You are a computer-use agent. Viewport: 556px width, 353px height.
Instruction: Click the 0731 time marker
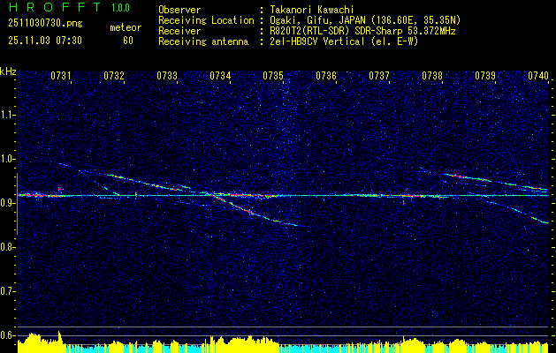[61, 76]
